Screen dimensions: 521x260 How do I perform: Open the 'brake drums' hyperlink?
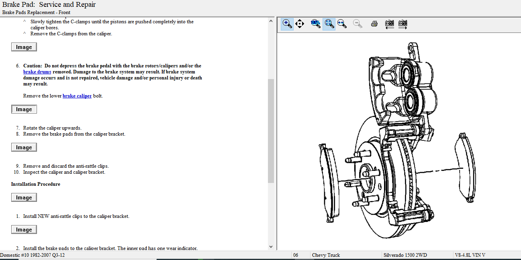tap(37, 72)
